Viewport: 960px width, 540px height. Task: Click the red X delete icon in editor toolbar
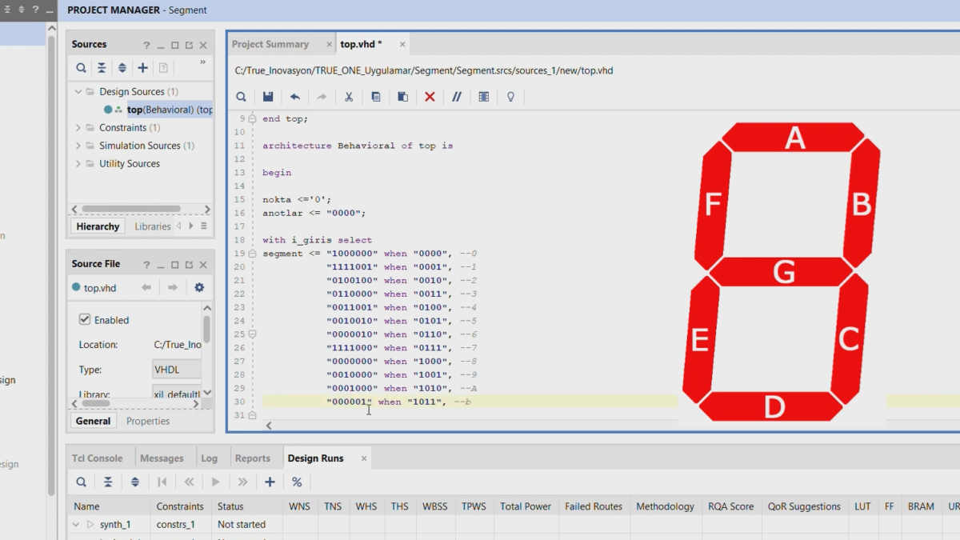click(x=430, y=97)
